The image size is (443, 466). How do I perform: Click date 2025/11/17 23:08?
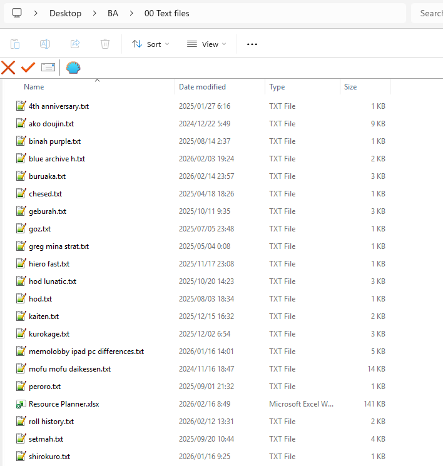pyautogui.click(x=206, y=264)
